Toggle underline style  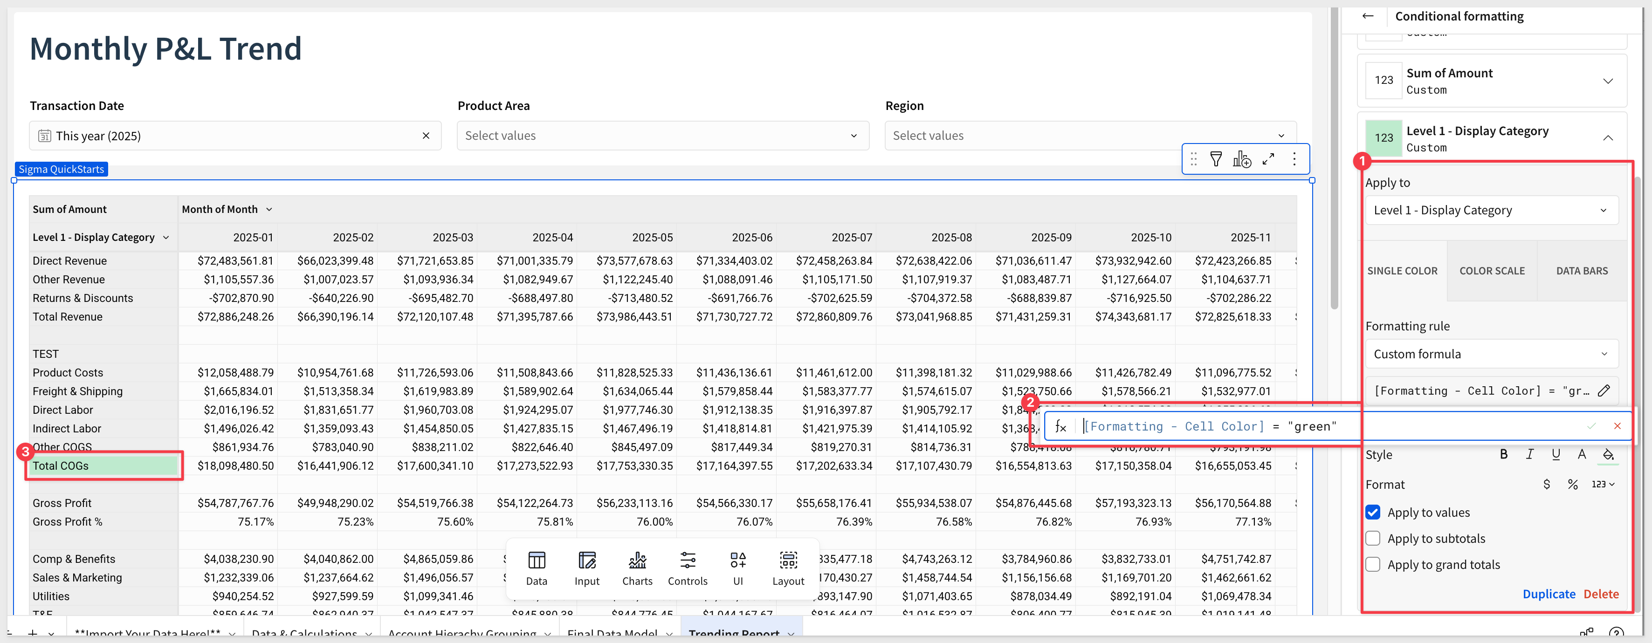coord(1556,454)
